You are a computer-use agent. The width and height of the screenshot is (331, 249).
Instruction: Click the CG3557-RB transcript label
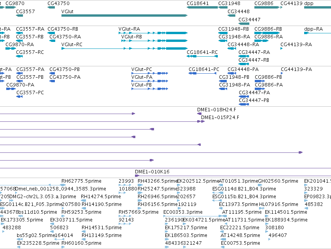[x=30, y=36]
